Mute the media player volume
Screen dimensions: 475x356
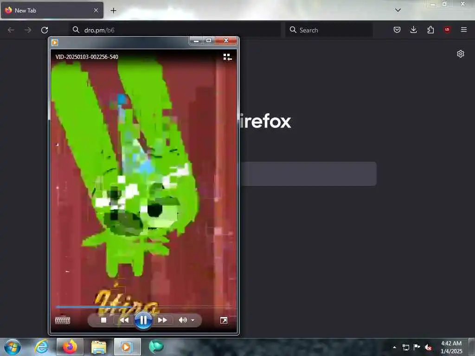[x=183, y=320]
